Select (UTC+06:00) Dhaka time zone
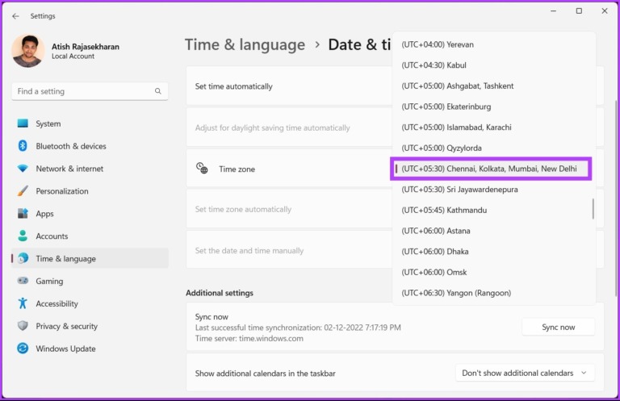 (493, 251)
